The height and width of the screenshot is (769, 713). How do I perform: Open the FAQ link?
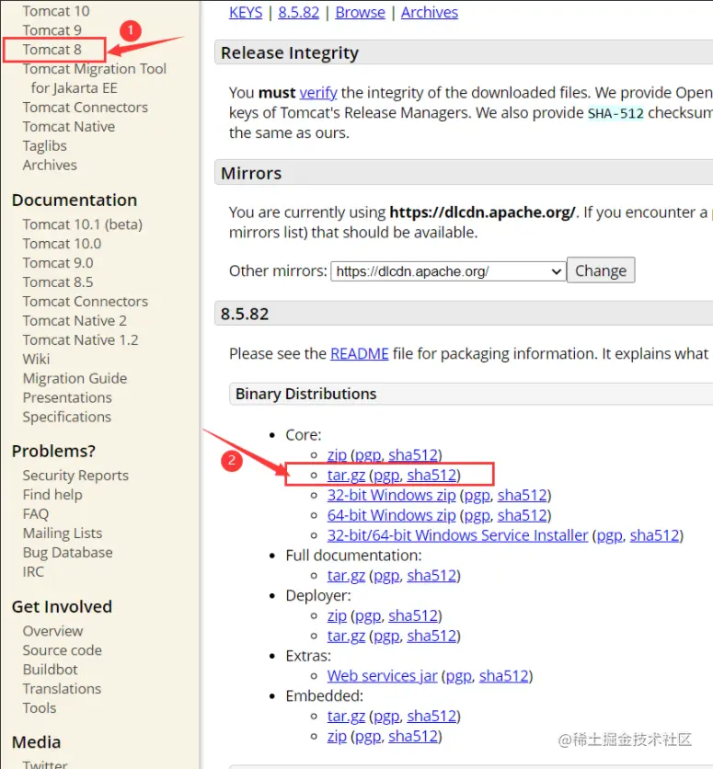coord(36,513)
